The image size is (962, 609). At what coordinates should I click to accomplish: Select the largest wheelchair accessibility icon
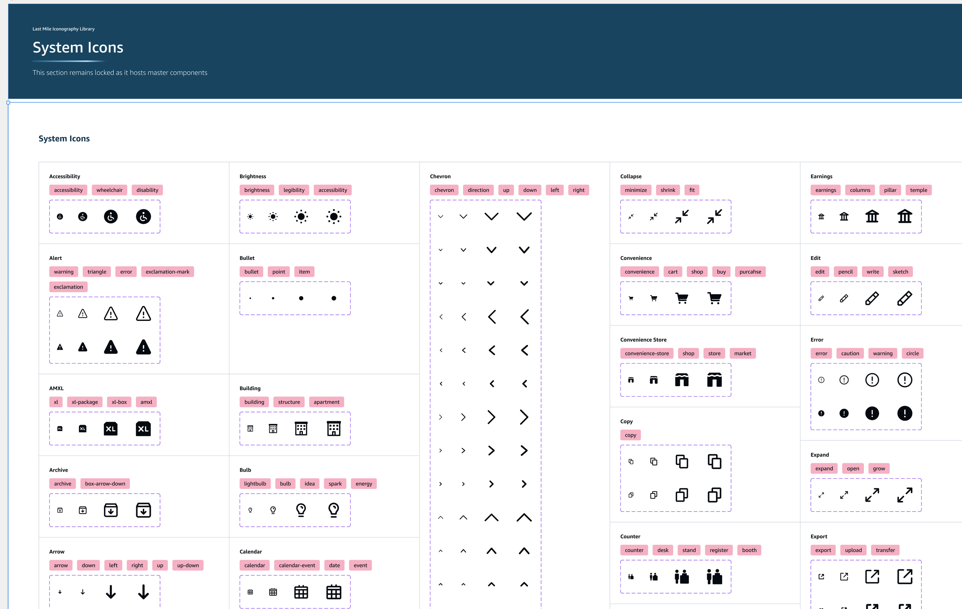pos(144,217)
